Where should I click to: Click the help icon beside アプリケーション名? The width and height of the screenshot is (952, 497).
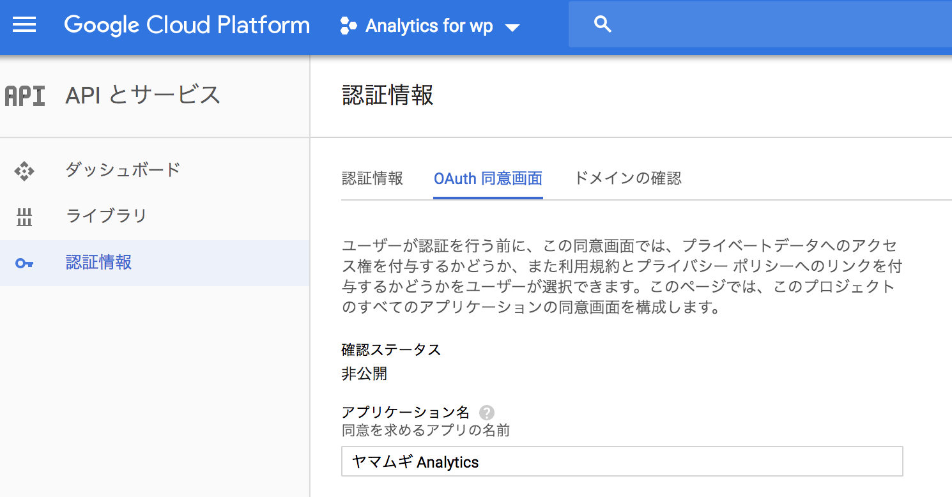pyautogui.click(x=487, y=412)
